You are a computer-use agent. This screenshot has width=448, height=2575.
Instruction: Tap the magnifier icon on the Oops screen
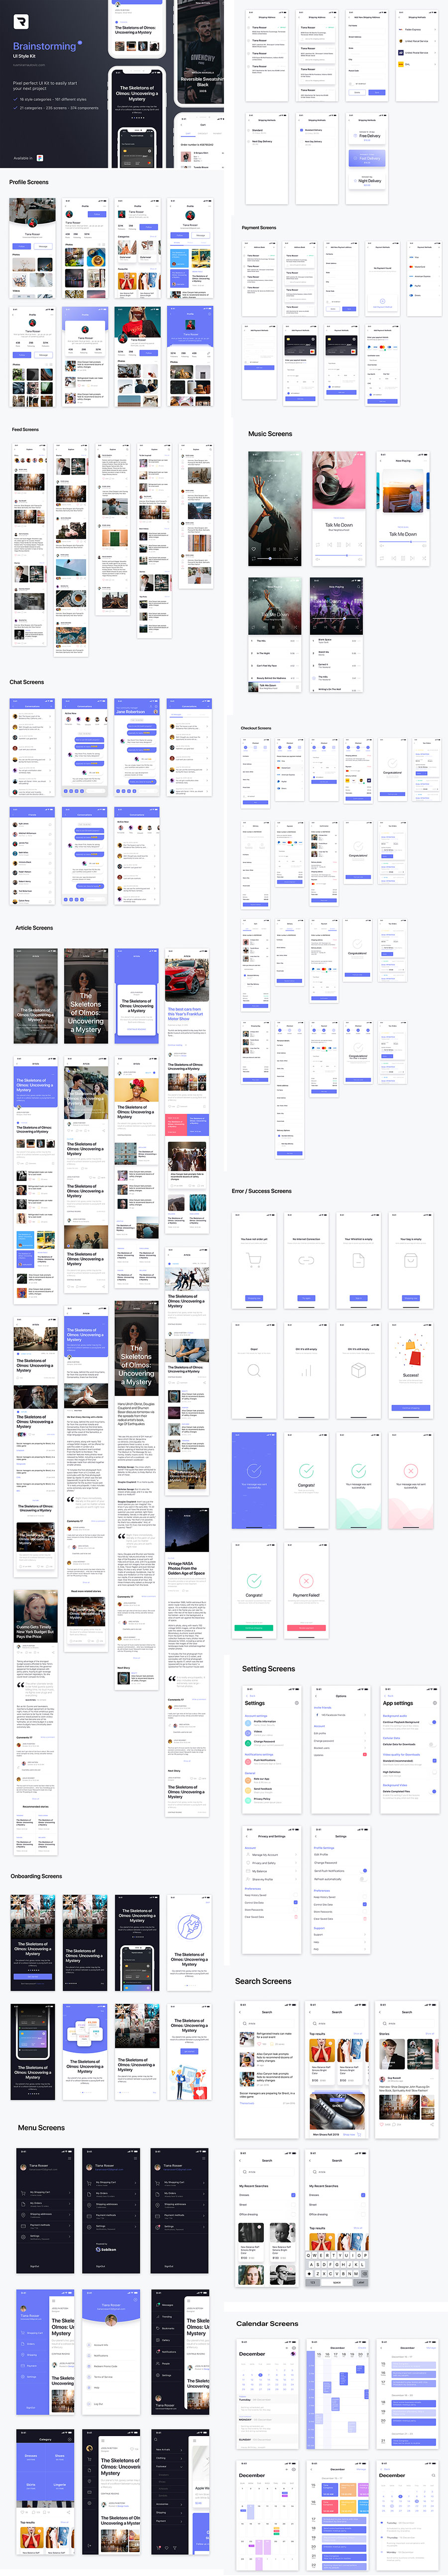(x=254, y=1371)
